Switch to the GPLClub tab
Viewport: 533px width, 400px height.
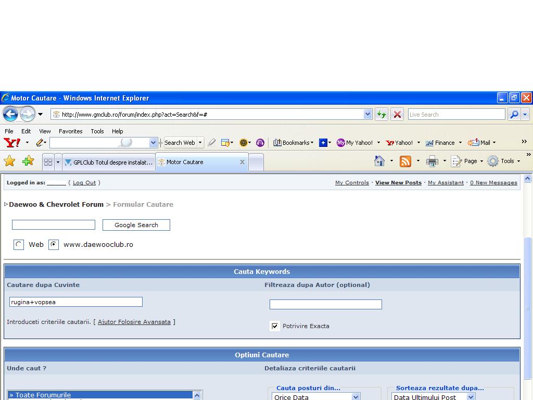pos(109,162)
